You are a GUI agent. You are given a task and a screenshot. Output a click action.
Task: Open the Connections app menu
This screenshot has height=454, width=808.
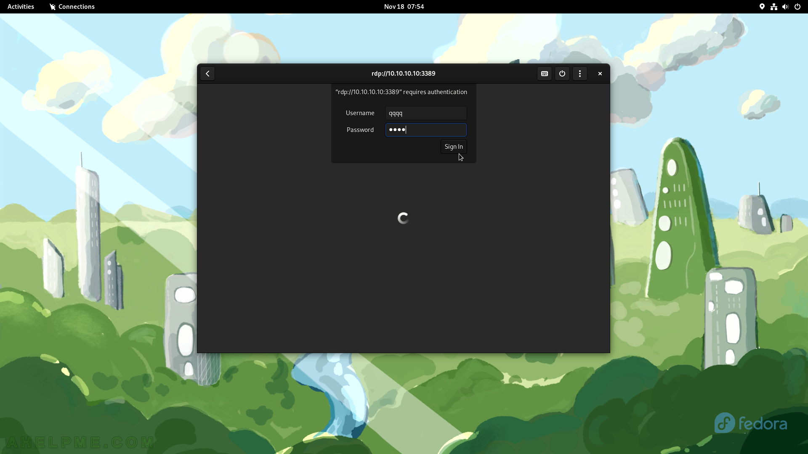72,7
